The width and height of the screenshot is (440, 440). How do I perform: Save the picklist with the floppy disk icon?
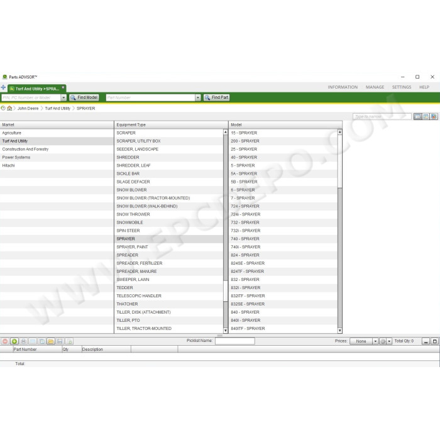[x=60, y=341]
